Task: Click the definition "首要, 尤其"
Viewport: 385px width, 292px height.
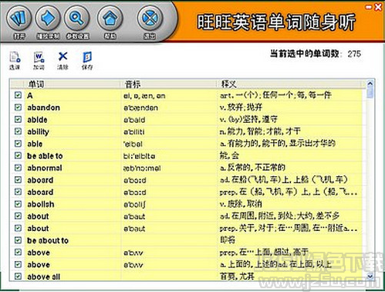Action: [x=237, y=277]
